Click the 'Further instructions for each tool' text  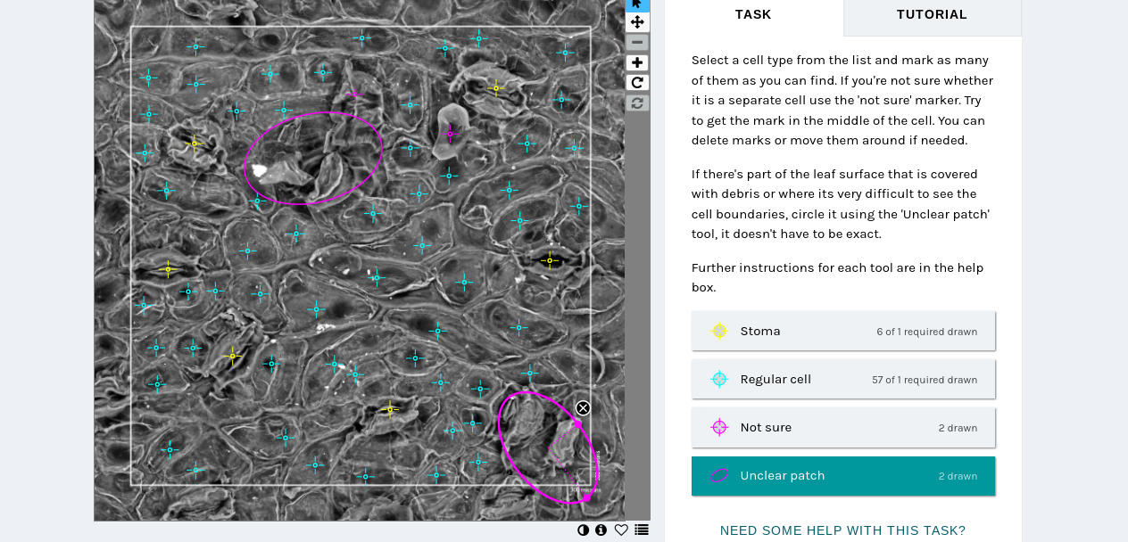coord(837,277)
